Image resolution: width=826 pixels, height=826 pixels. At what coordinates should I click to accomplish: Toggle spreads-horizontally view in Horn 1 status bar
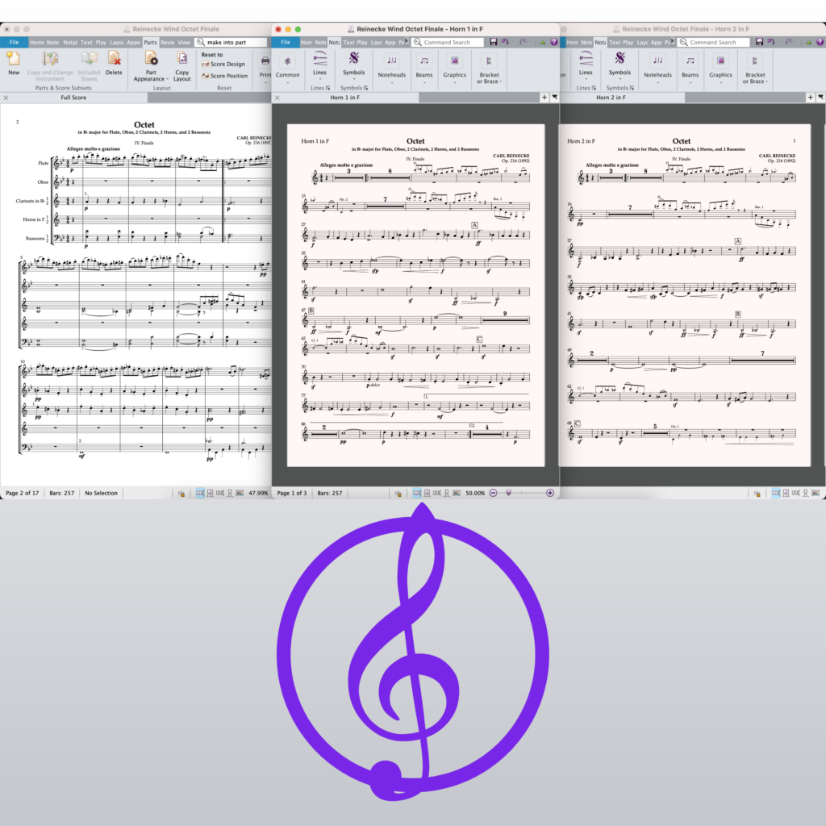(417, 493)
